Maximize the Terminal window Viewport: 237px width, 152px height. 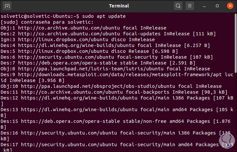coord(217,6)
